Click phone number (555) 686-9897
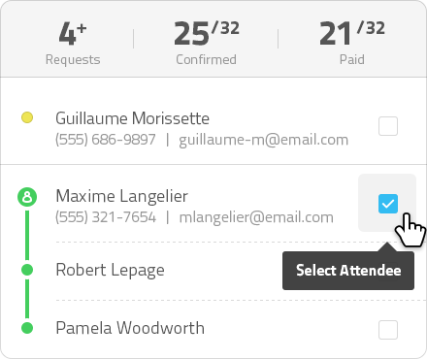Screen dimensions: 427x359 click(x=106, y=140)
